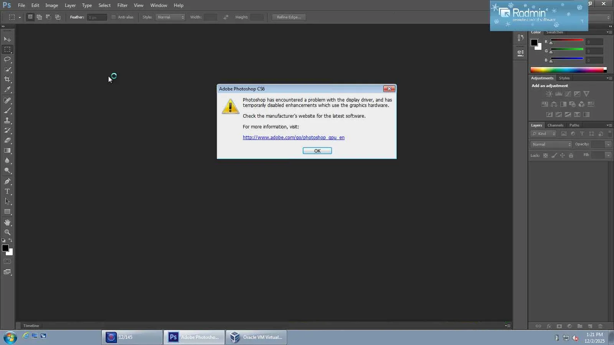This screenshot has height=345, width=614.
Task: Toggle Lock all
Action: (x=571, y=156)
